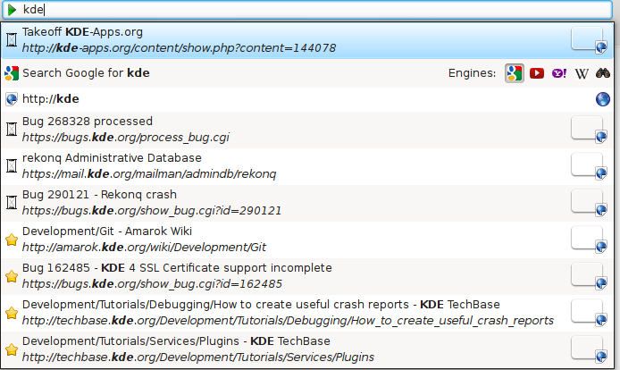Click globe icon left of http://kde
The image size is (620, 370).
click(x=12, y=99)
